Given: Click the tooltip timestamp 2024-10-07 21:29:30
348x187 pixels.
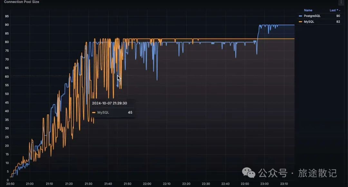Looking at the screenshot, I should 109,103.
